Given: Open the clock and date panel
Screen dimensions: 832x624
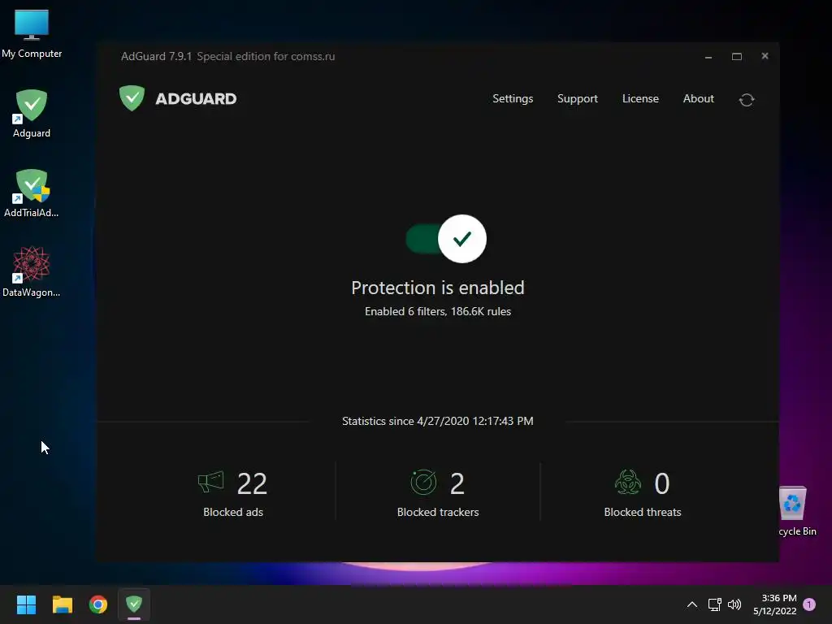Looking at the screenshot, I should click(x=774, y=604).
